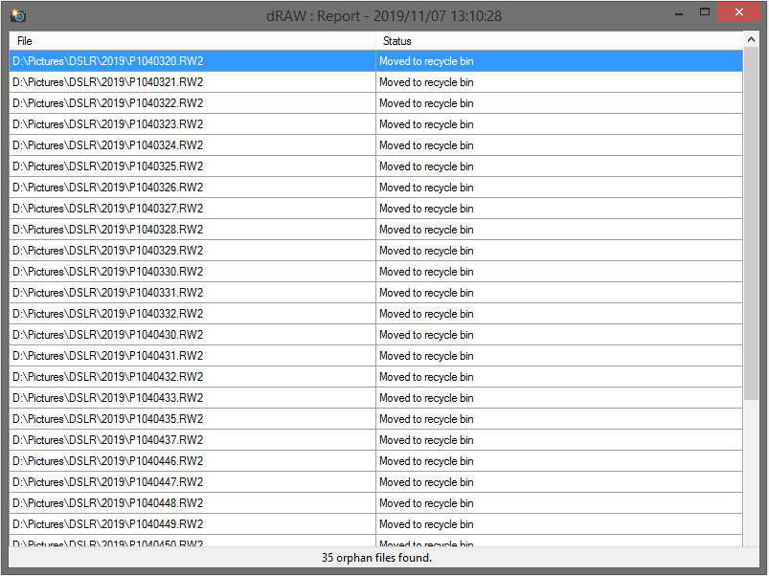This screenshot has width=769, height=576.
Task: Maximize the dRAW Report window
Action: point(705,12)
